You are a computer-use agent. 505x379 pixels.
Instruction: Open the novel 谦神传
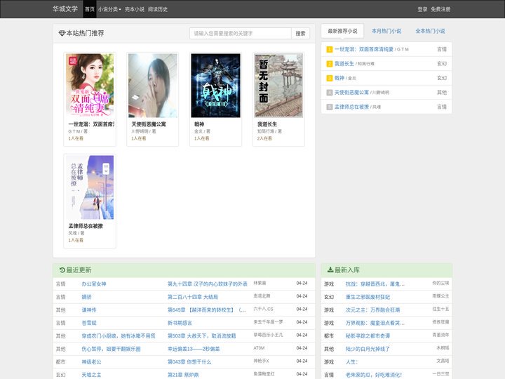point(89,310)
